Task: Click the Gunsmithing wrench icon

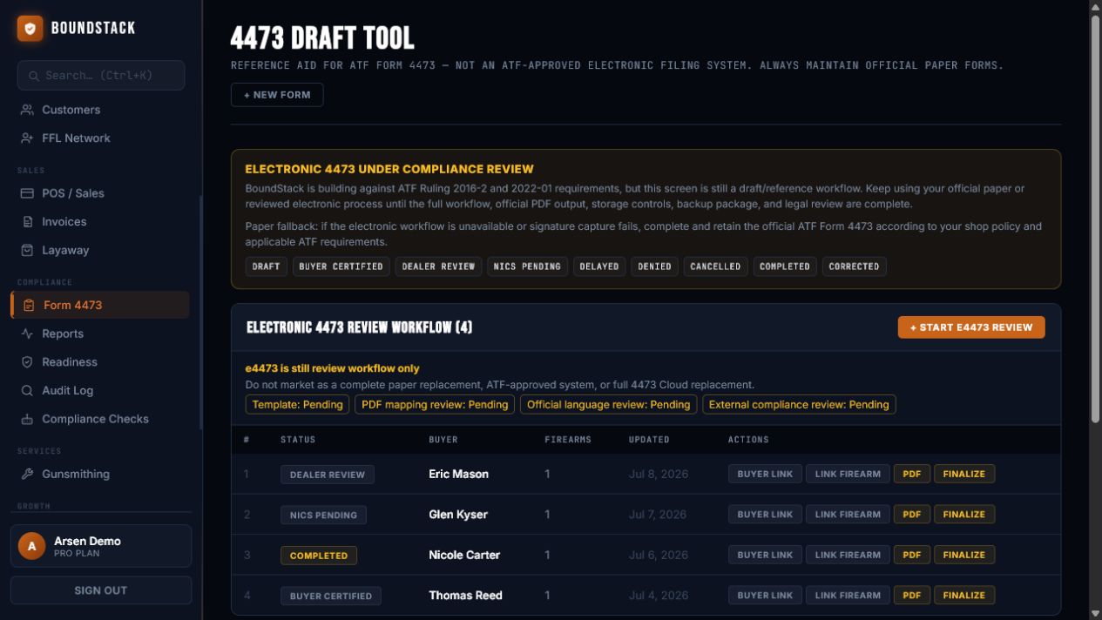Action: coord(27,474)
